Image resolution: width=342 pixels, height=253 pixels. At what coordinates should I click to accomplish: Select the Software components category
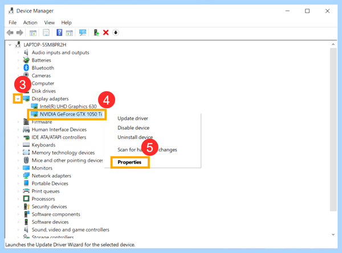tap(56, 214)
